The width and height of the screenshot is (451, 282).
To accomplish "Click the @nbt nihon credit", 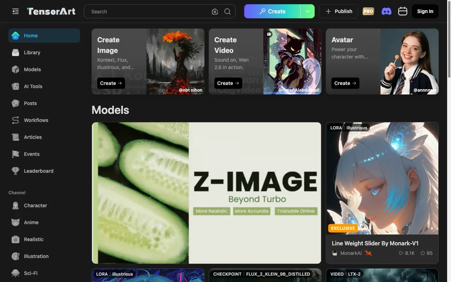I will coord(191,90).
